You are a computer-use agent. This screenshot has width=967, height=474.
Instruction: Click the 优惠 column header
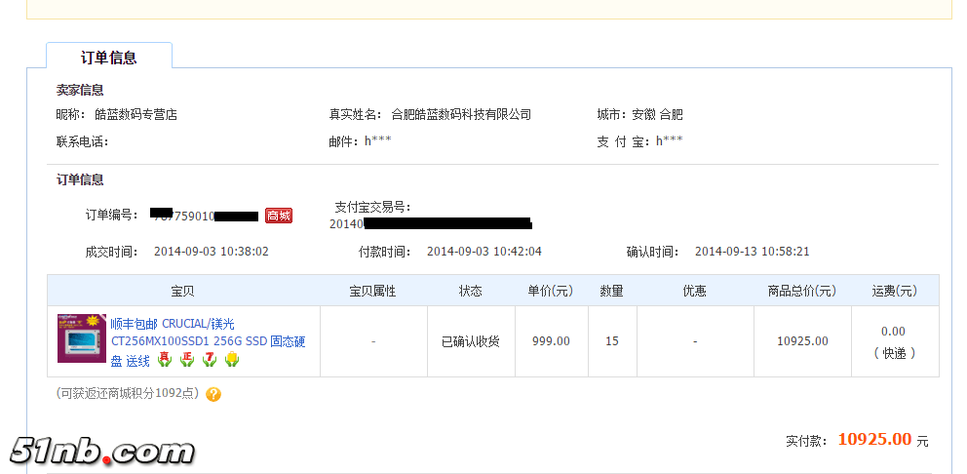694,292
